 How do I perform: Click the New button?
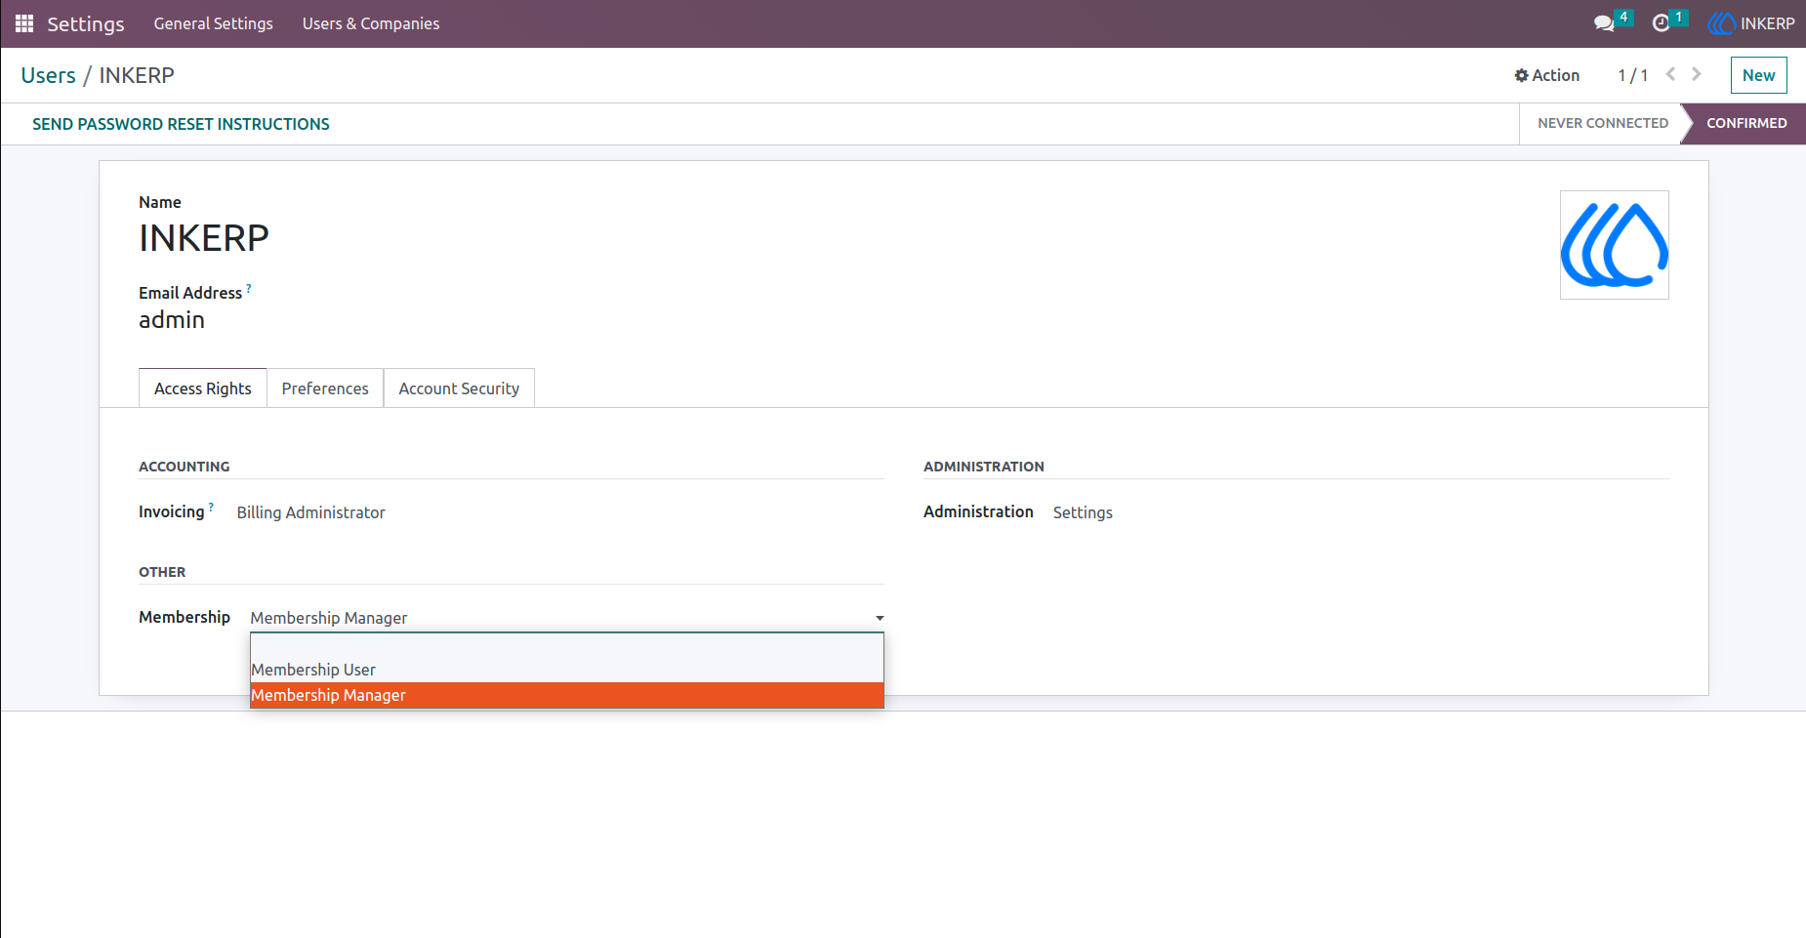(1758, 75)
